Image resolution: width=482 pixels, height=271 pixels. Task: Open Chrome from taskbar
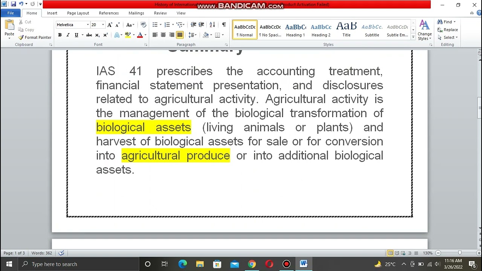[x=252, y=264]
